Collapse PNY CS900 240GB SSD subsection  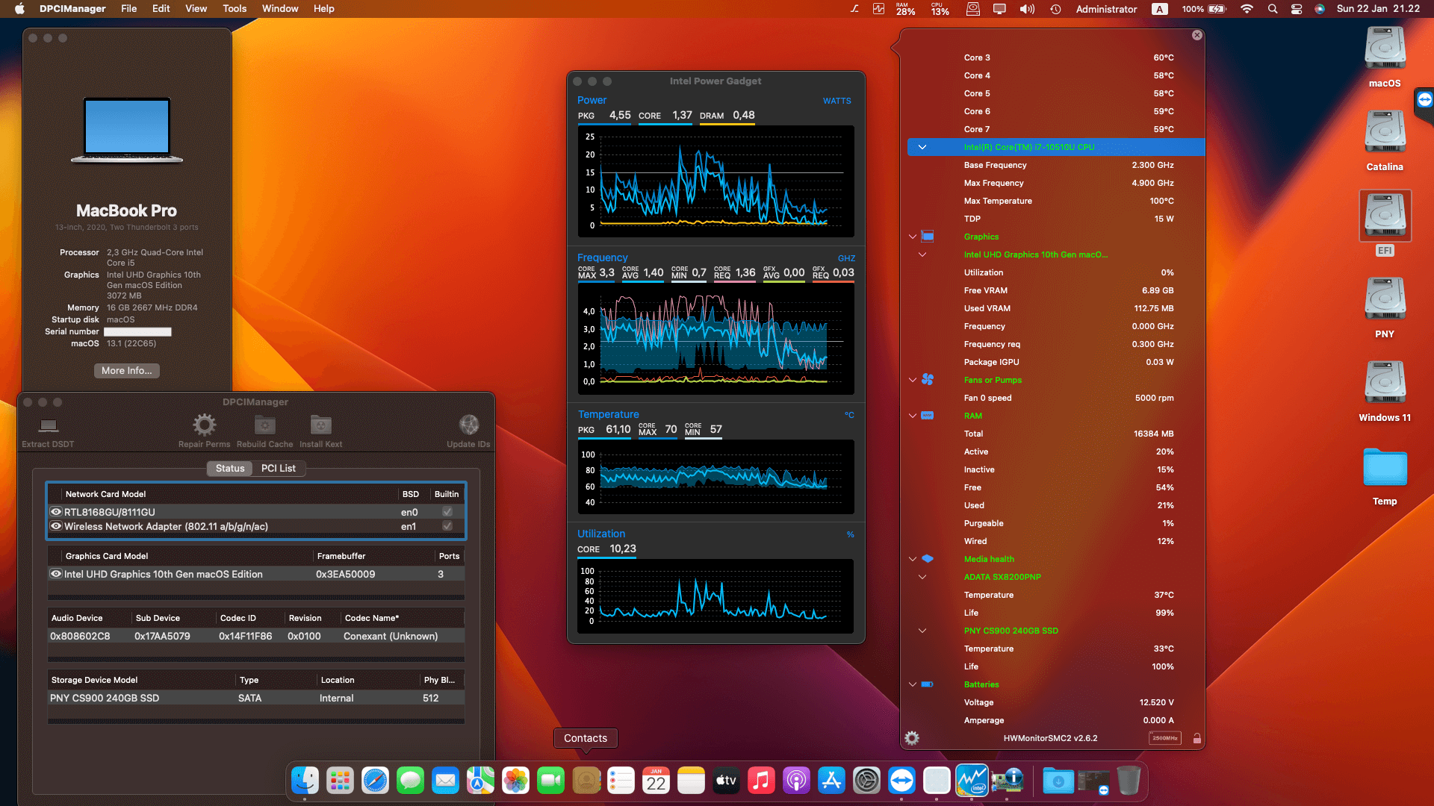click(922, 631)
